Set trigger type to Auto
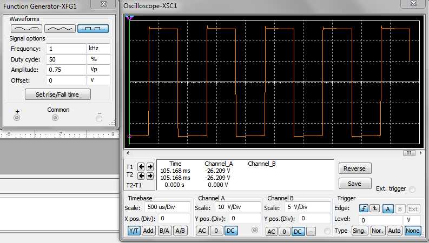This screenshot has width=429, height=243. click(x=394, y=231)
